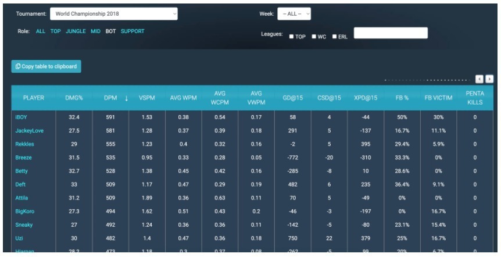Sort by AVG WPM column header
Viewport: 501px width, 257px height.
(184, 98)
